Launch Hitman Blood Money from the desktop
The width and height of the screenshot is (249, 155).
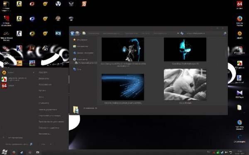coord(6,36)
